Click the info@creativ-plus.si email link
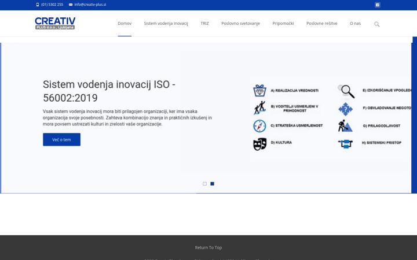The width and height of the screenshot is (417, 260). pyautogui.click(x=90, y=5)
